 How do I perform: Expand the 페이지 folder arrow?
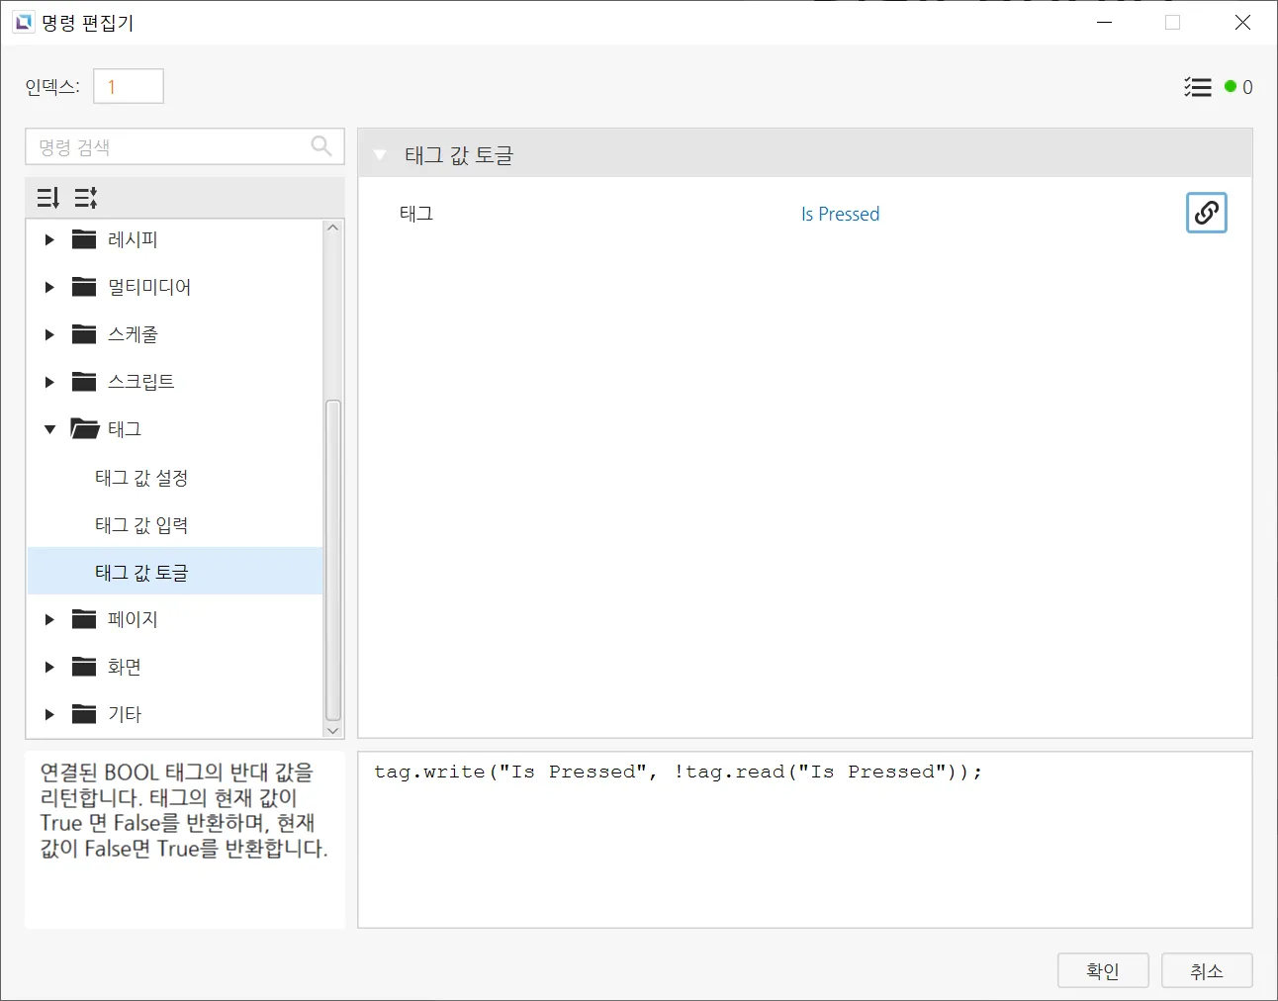click(x=49, y=619)
